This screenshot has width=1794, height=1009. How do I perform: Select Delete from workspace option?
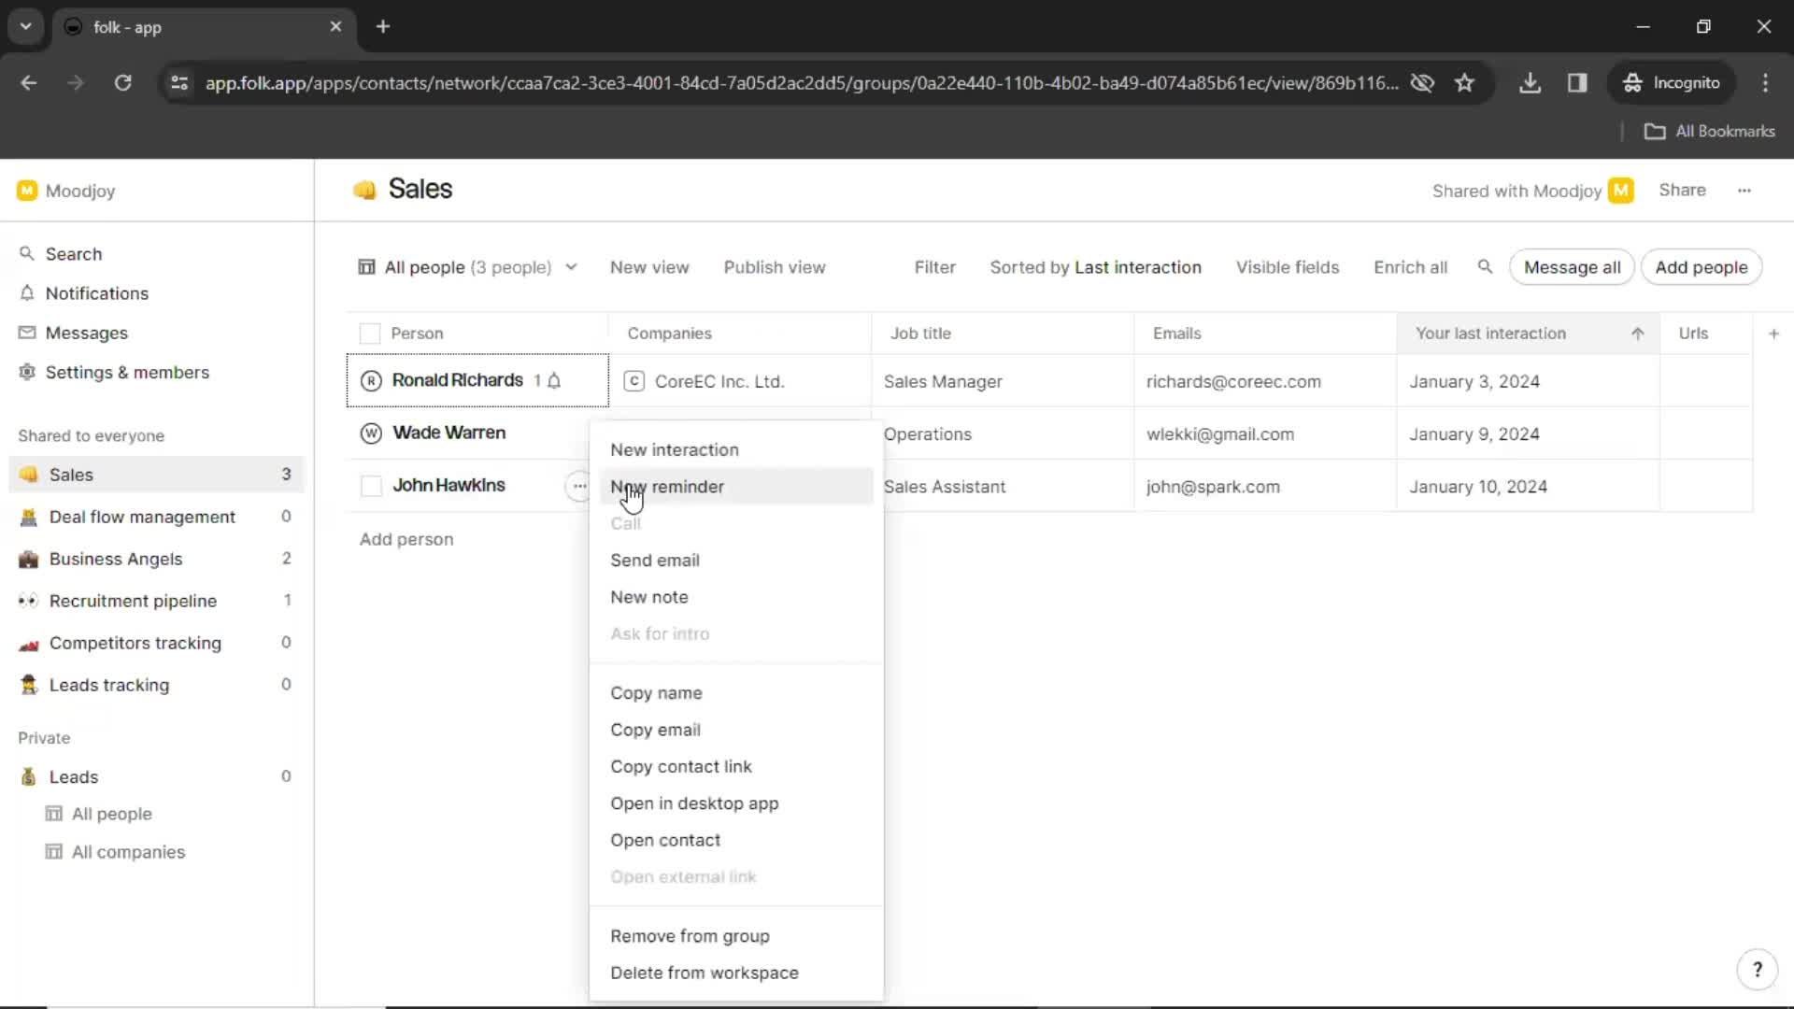tap(704, 972)
